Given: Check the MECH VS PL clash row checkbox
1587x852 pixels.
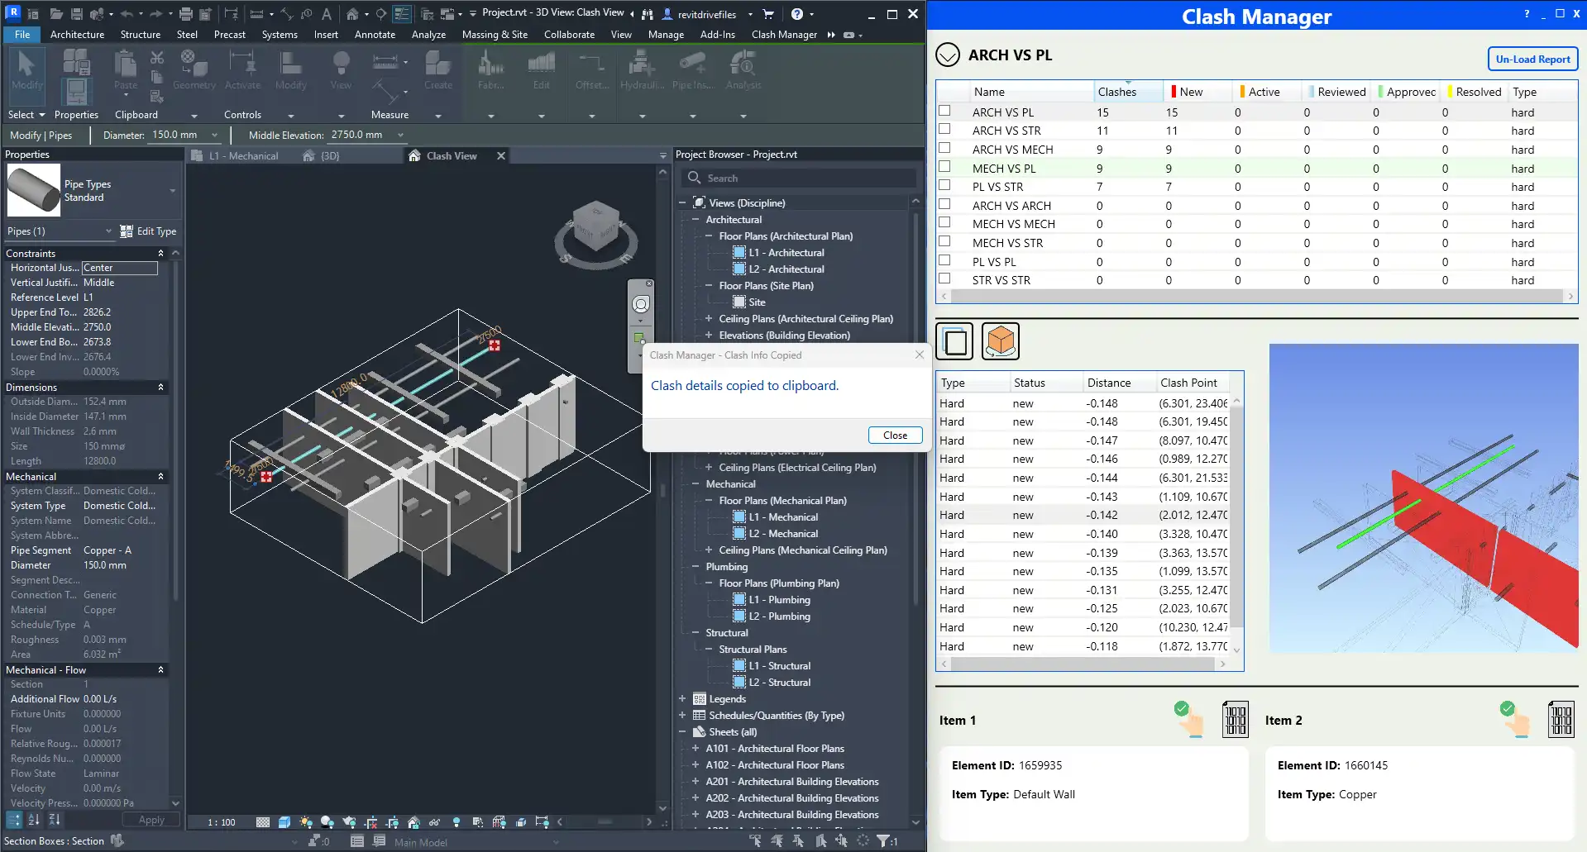Looking at the screenshot, I should [x=943, y=168].
